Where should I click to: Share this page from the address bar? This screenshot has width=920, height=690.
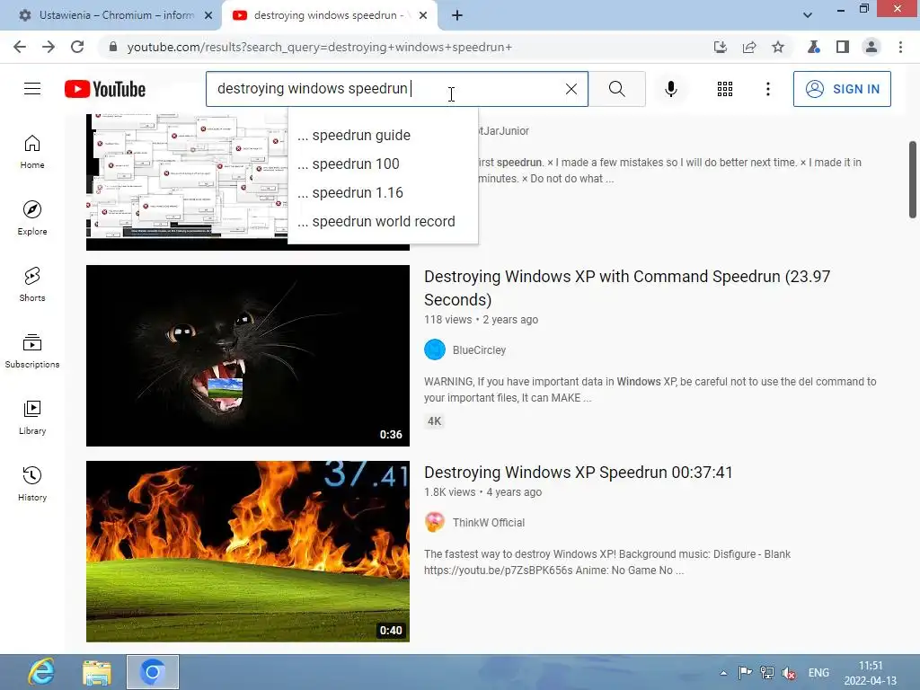pos(749,47)
